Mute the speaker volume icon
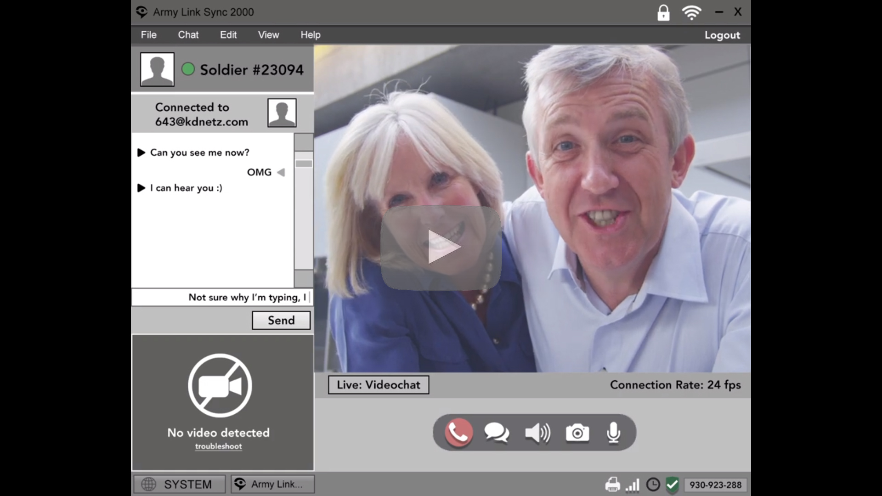This screenshot has width=882, height=496. (537, 433)
